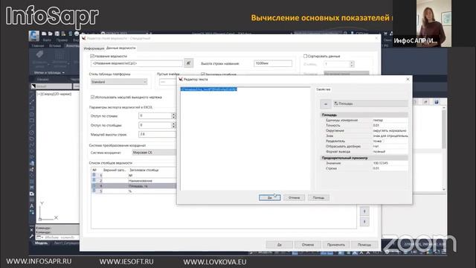The height and width of the screenshot is (268, 476).
Task: Collapse the Предварительный просмотр group header
Action: (x=364, y=158)
